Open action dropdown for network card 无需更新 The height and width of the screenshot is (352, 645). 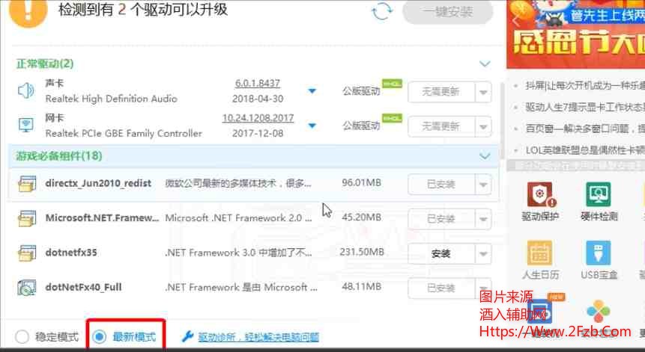[x=483, y=126]
